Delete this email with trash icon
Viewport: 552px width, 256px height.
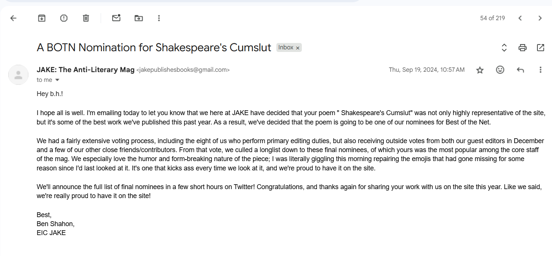tap(86, 18)
